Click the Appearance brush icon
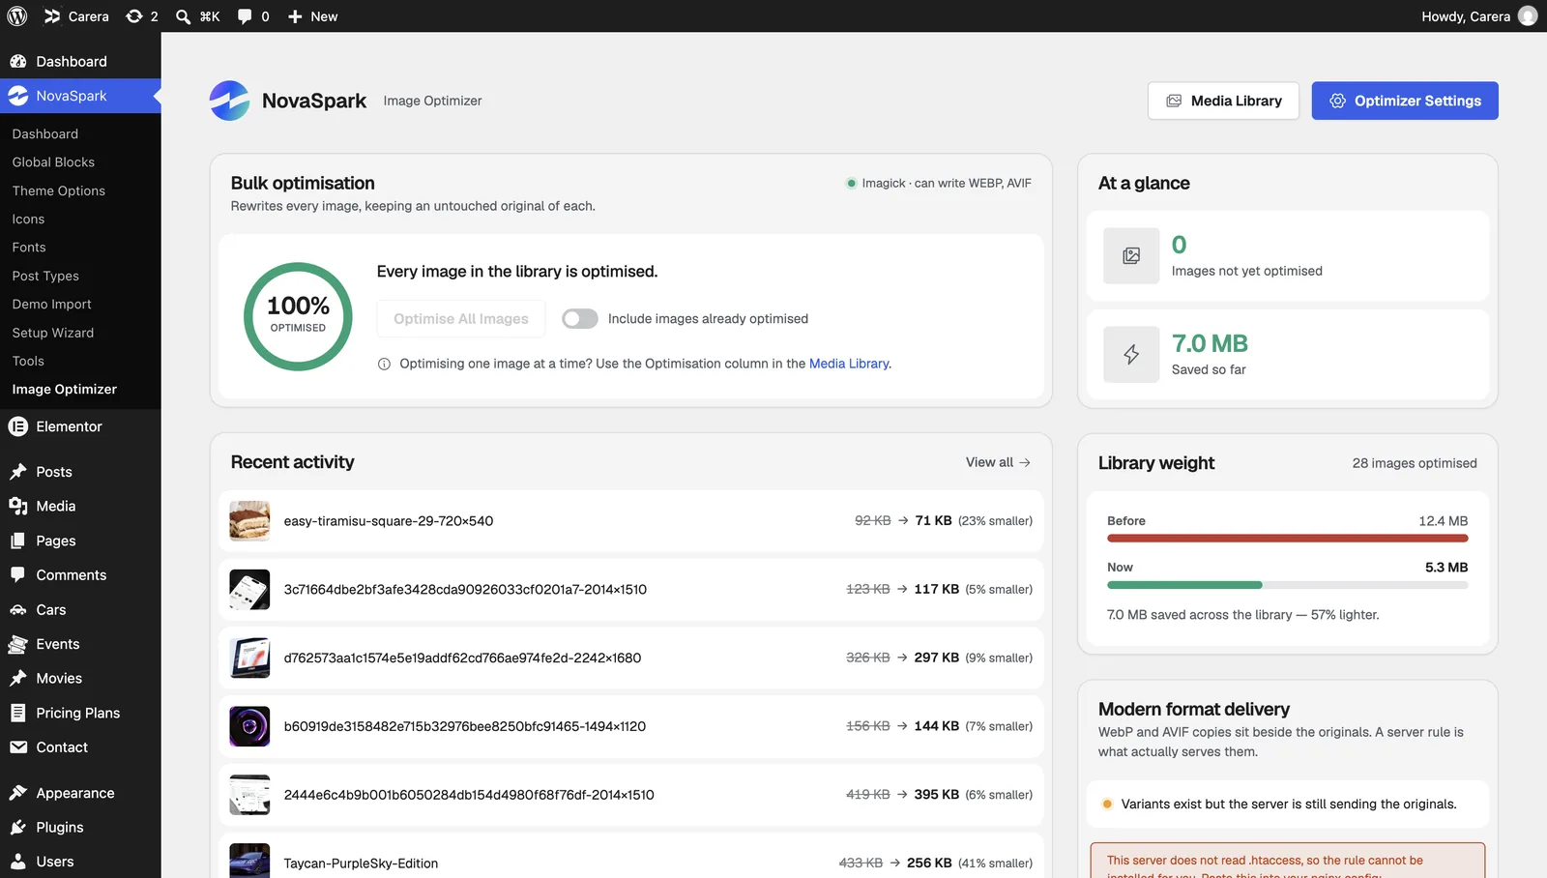Image resolution: width=1547 pixels, height=878 pixels. 18,793
